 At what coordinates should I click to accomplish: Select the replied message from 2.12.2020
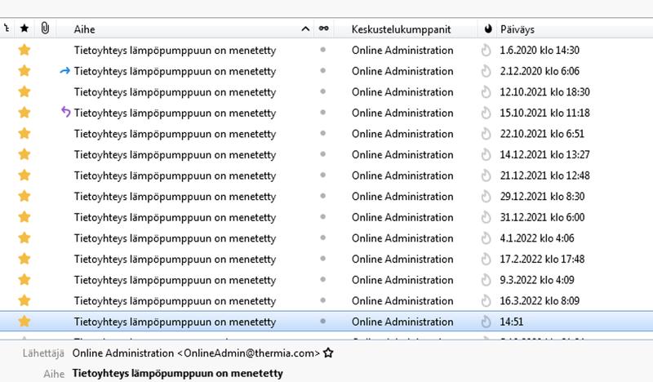[175, 71]
